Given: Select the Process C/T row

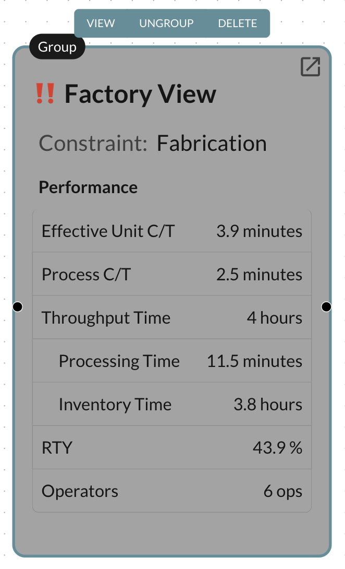Looking at the screenshot, I should click(171, 275).
